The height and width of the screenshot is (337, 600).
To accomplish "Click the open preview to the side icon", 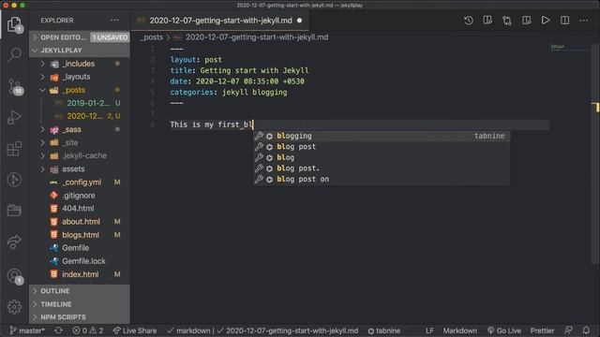I will pyautogui.click(x=526, y=21).
